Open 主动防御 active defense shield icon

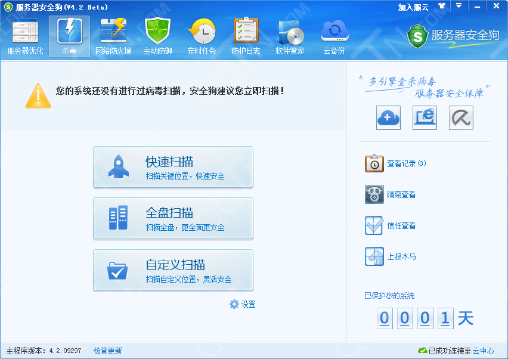tap(157, 37)
